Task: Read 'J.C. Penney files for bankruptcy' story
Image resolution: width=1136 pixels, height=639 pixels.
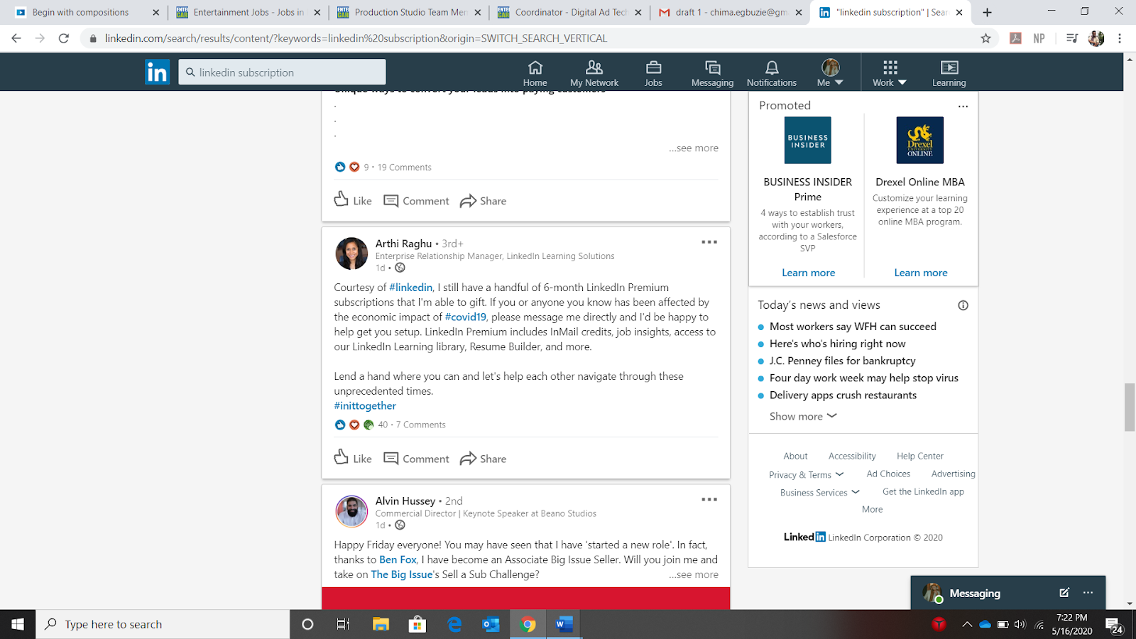Action: pos(843,361)
